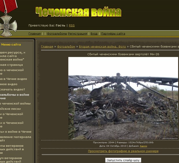This screenshot has width=179, height=163.
Task: Click photo title 'Сбитый чеченскими боевиками вертолёт Ми-26'
Action: point(123,54)
